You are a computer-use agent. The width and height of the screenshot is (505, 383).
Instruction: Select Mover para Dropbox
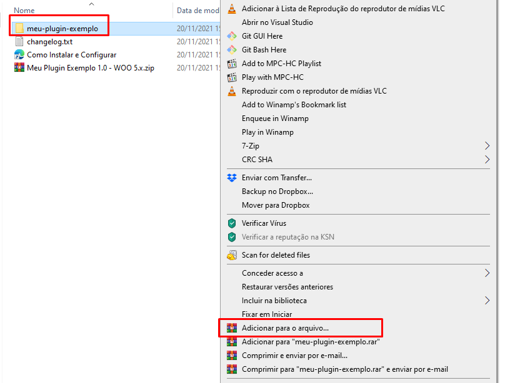pos(275,205)
